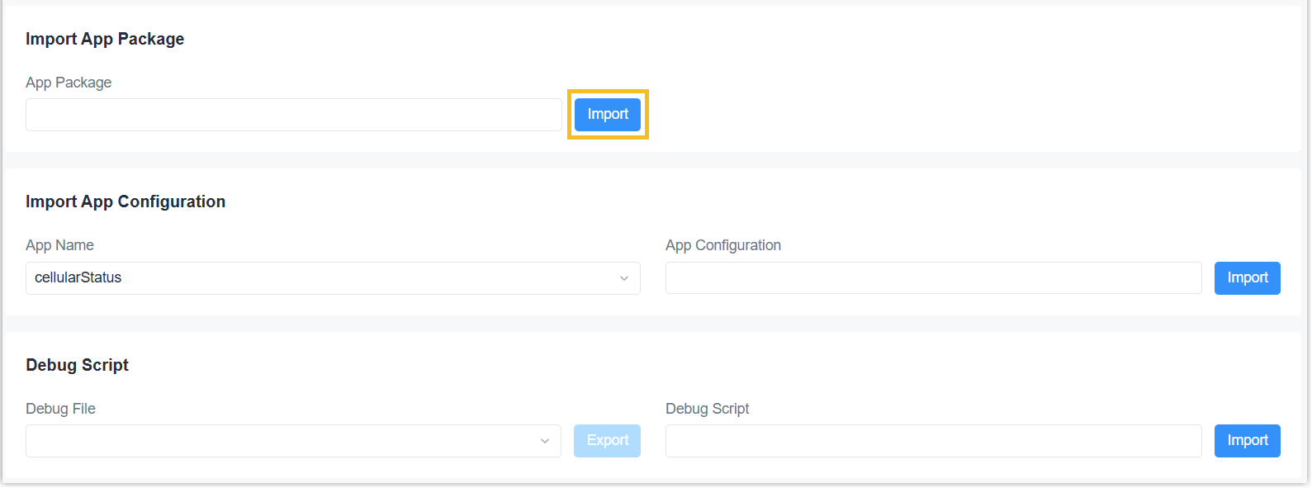Click the "Debug File" field label
The height and width of the screenshot is (488, 1312).
pos(60,409)
